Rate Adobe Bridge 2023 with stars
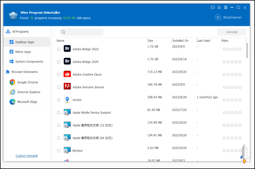The image size is (255, 169). tap(232, 49)
